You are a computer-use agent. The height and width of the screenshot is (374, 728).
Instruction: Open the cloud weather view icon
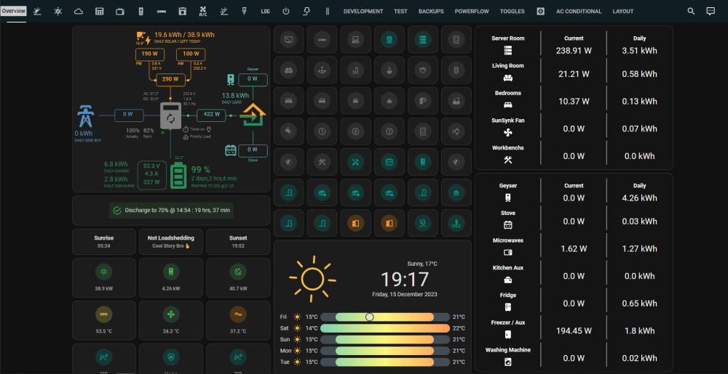coord(79,11)
